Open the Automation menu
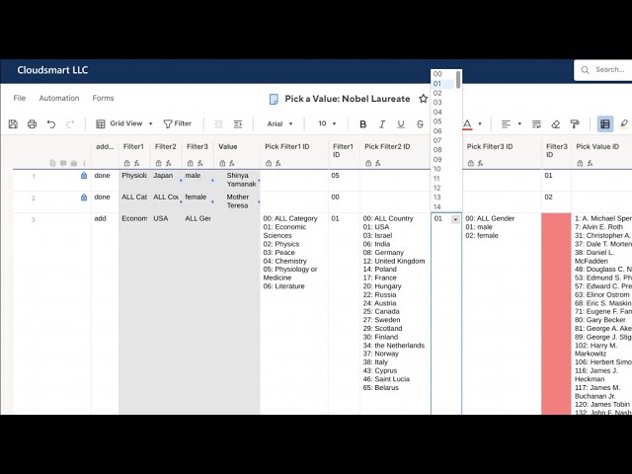Image resolution: width=632 pixels, height=474 pixels. pos(59,98)
